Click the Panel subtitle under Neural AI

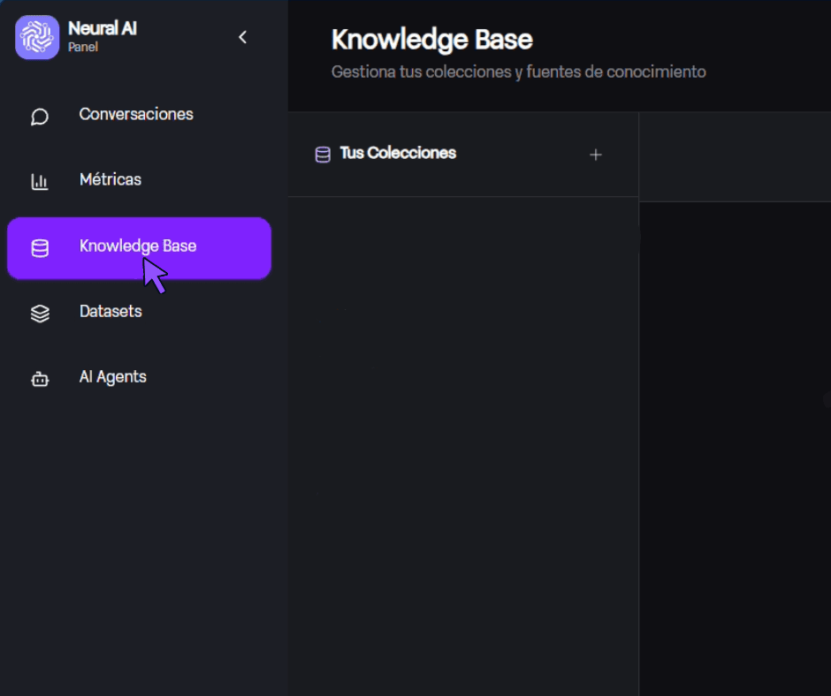coord(83,48)
